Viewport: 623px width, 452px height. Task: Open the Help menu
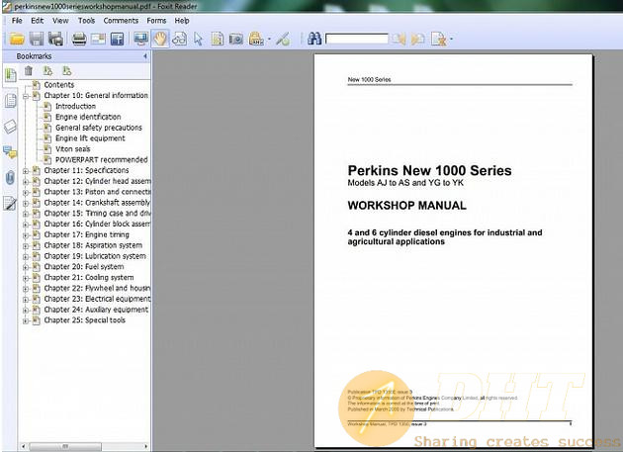click(182, 20)
